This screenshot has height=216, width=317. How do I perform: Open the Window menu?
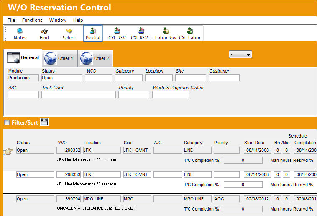(58, 20)
